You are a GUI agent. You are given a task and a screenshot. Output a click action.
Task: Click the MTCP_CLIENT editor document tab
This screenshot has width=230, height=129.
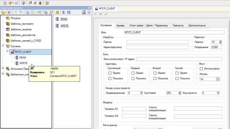(x=105, y=9)
